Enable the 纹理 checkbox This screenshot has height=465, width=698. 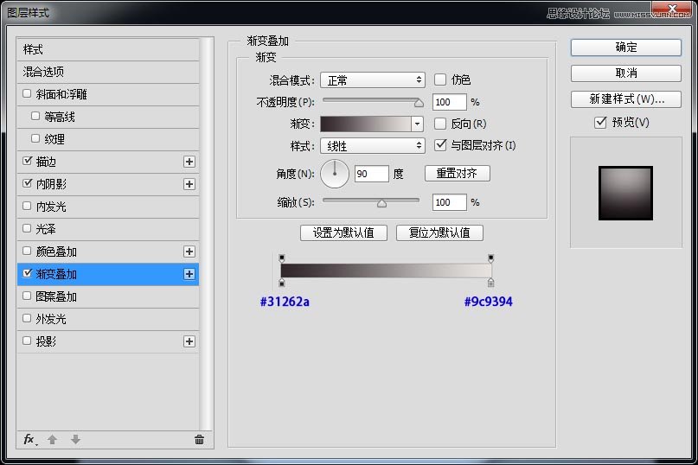coord(35,138)
